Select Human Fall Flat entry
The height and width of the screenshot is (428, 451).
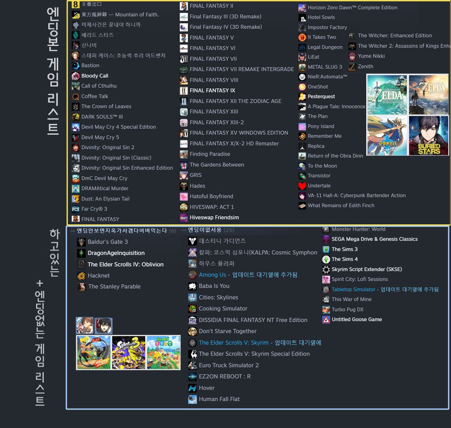(219, 399)
